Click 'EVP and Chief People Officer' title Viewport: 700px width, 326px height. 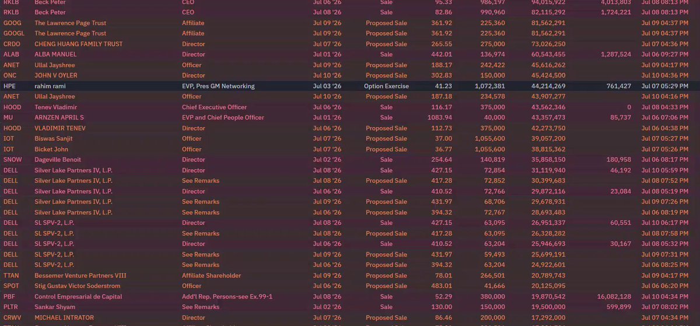coord(223,117)
